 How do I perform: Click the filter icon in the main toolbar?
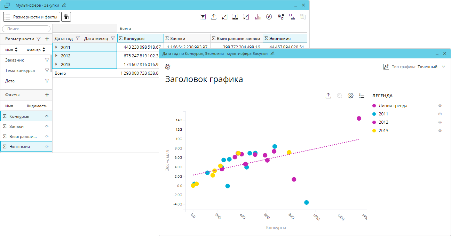tap(203, 17)
